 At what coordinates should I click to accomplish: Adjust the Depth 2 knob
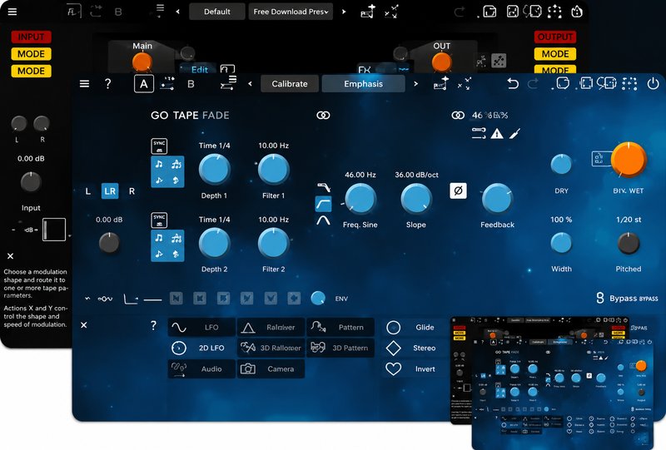click(x=215, y=243)
